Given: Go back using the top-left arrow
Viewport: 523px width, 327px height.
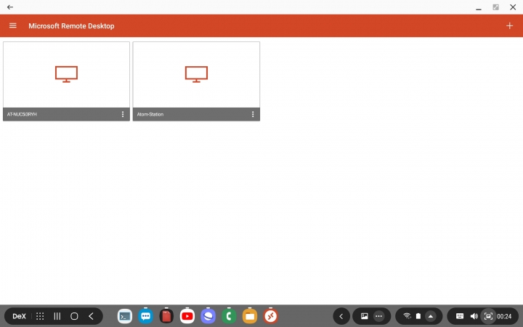Looking at the screenshot, I should coord(10,7).
